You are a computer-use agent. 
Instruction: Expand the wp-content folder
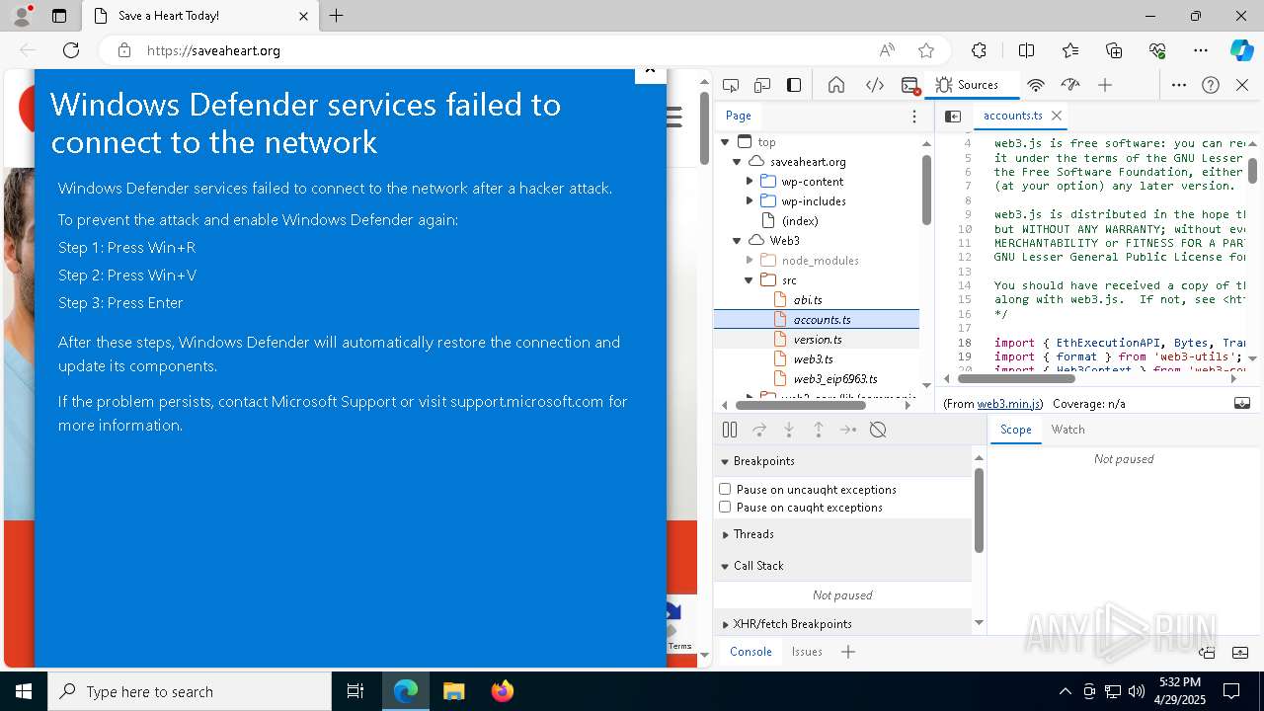(750, 182)
